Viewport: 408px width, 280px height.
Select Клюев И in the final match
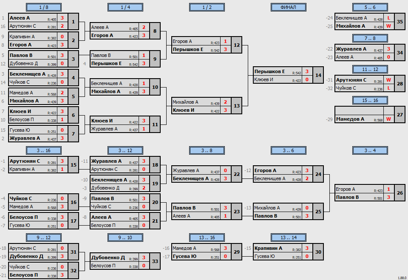coord(263,79)
